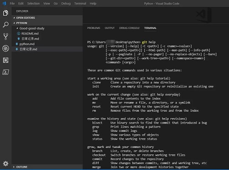Open the Selection menu
Viewport: 229px width, 170px height.
[x=33, y=3]
